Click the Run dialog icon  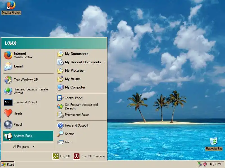(x=60, y=142)
